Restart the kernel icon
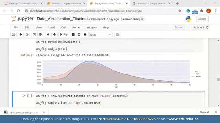The image size is (220, 123). pyautogui.click(x=79, y=35)
